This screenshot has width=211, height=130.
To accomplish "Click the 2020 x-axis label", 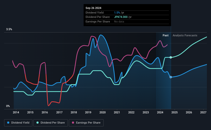I will pos(103,112).
